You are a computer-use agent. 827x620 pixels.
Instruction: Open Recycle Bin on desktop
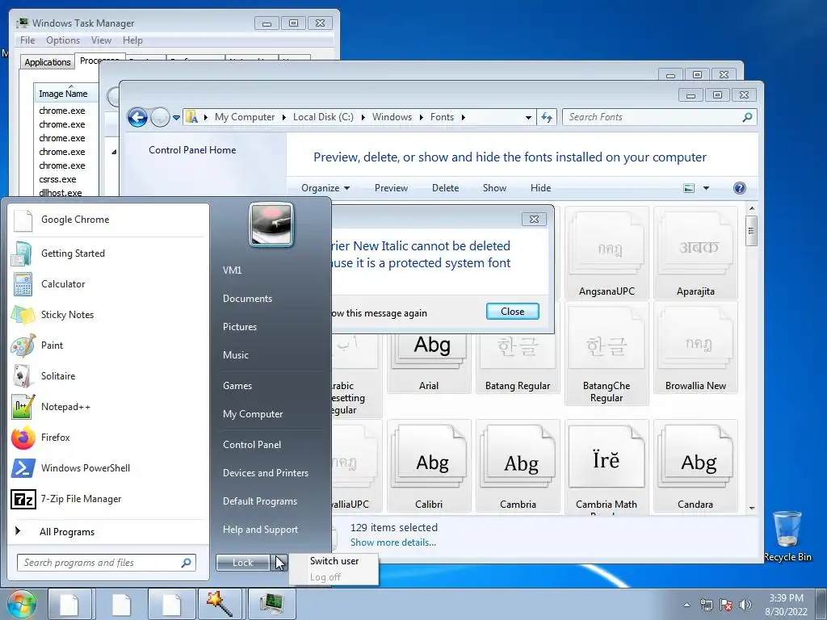click(787, 536)
